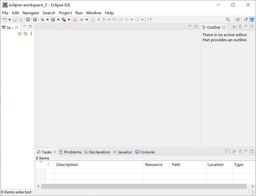Open the Outline view's three-dot menu
The height and width of the screenshot is (196, 256).
(240, 26)
